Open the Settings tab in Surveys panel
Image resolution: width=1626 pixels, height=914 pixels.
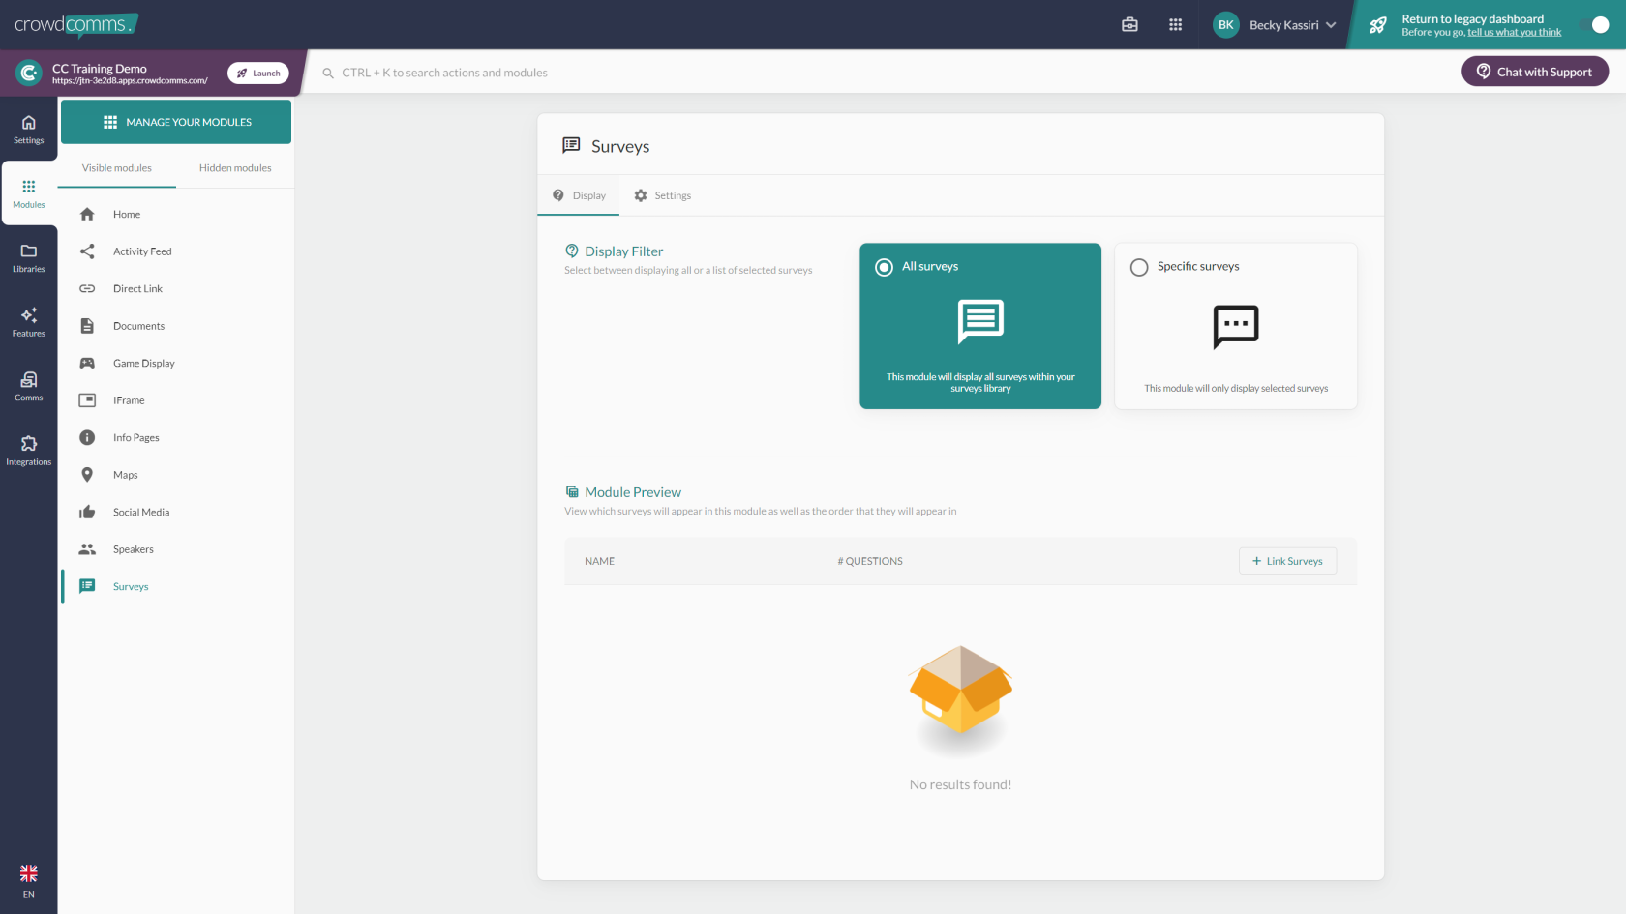pos(663,195)
